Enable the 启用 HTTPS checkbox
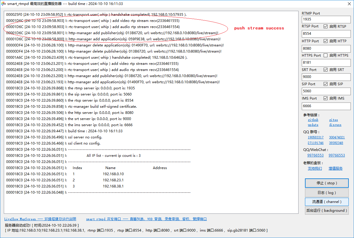The image size is (354, 238). [325, 55]
